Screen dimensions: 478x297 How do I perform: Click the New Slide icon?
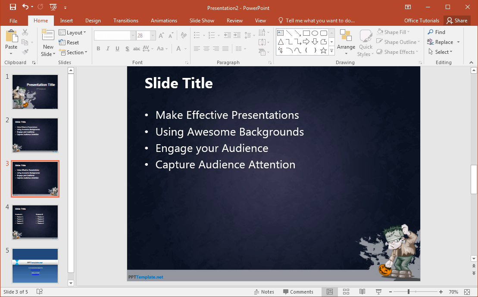tap(48, 37)
